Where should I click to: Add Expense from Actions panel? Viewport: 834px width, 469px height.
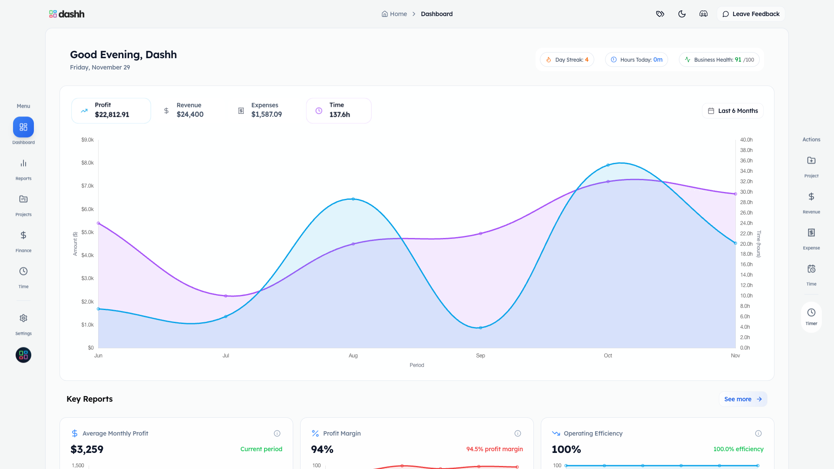pos(811,233)
